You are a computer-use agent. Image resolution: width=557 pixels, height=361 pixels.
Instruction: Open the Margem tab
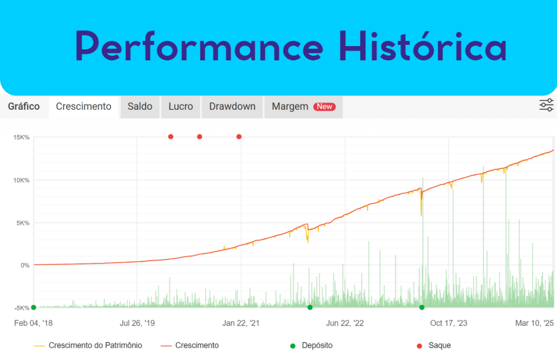pos(303,106)
